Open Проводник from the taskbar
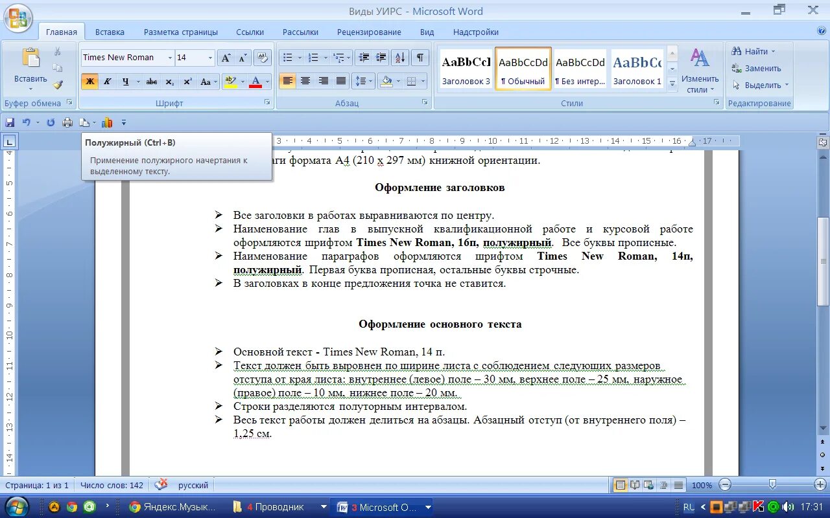 click(x=279, y=507)
